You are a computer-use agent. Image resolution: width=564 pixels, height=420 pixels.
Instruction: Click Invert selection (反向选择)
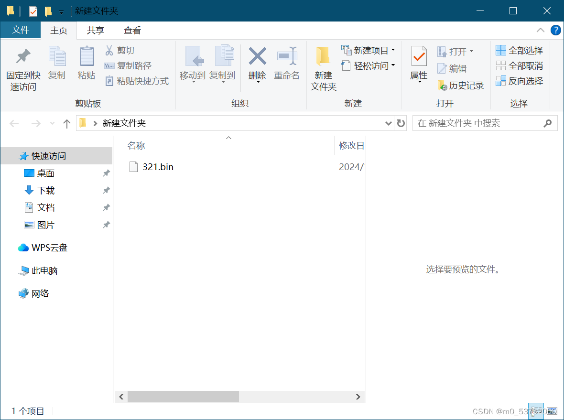[x=520, y=81]
